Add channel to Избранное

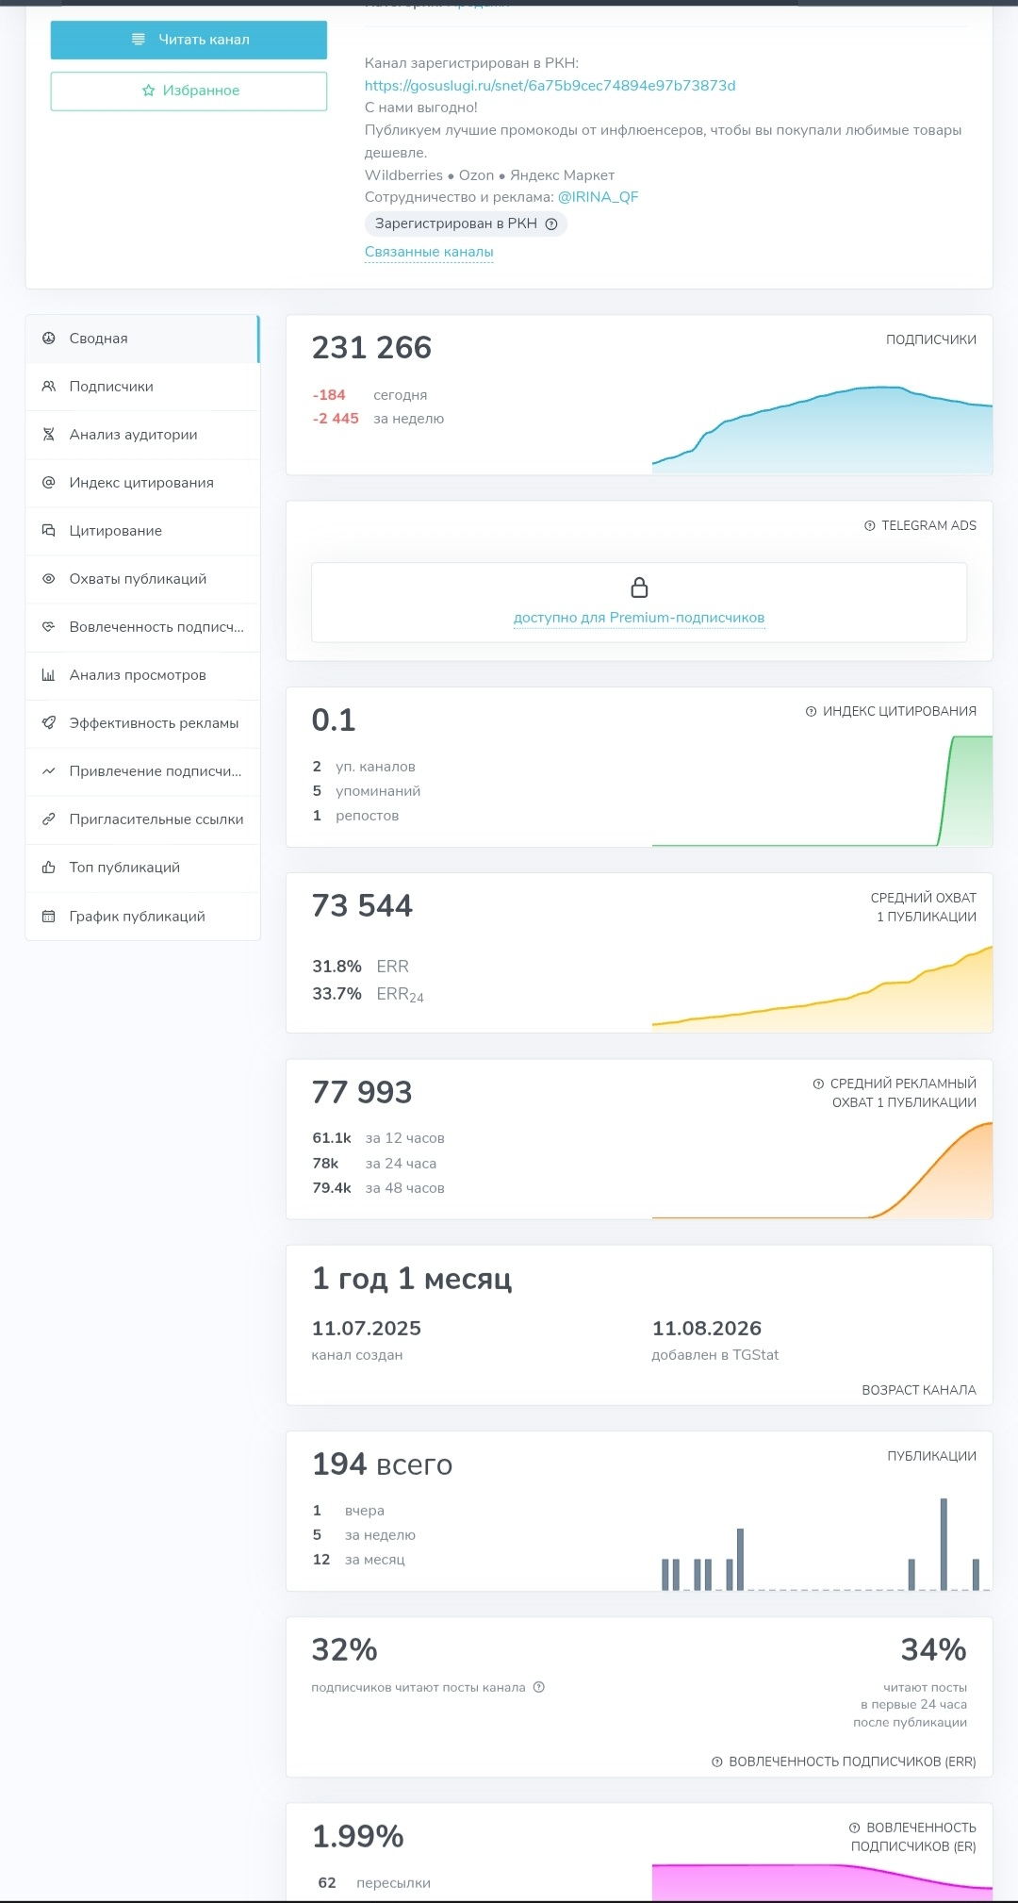[189, 91]
